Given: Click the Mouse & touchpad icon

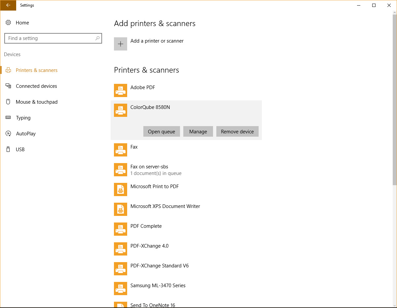Looking at the screenshot, I should [8, 102].
